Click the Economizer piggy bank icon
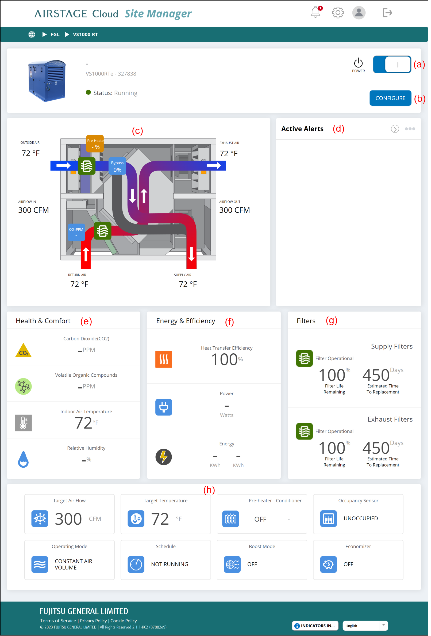 click(x=329, y=565)
